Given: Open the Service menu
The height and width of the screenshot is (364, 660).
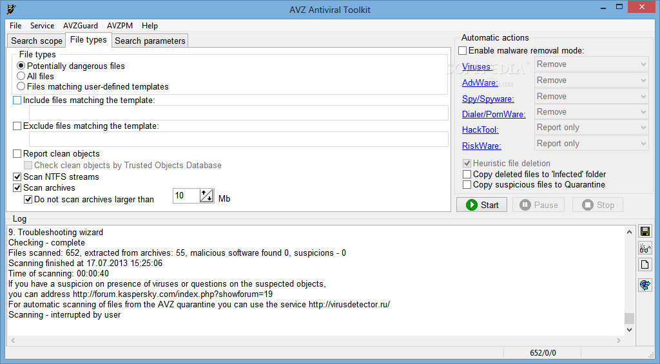Looking at the screenshot, I should coord(42,26).
